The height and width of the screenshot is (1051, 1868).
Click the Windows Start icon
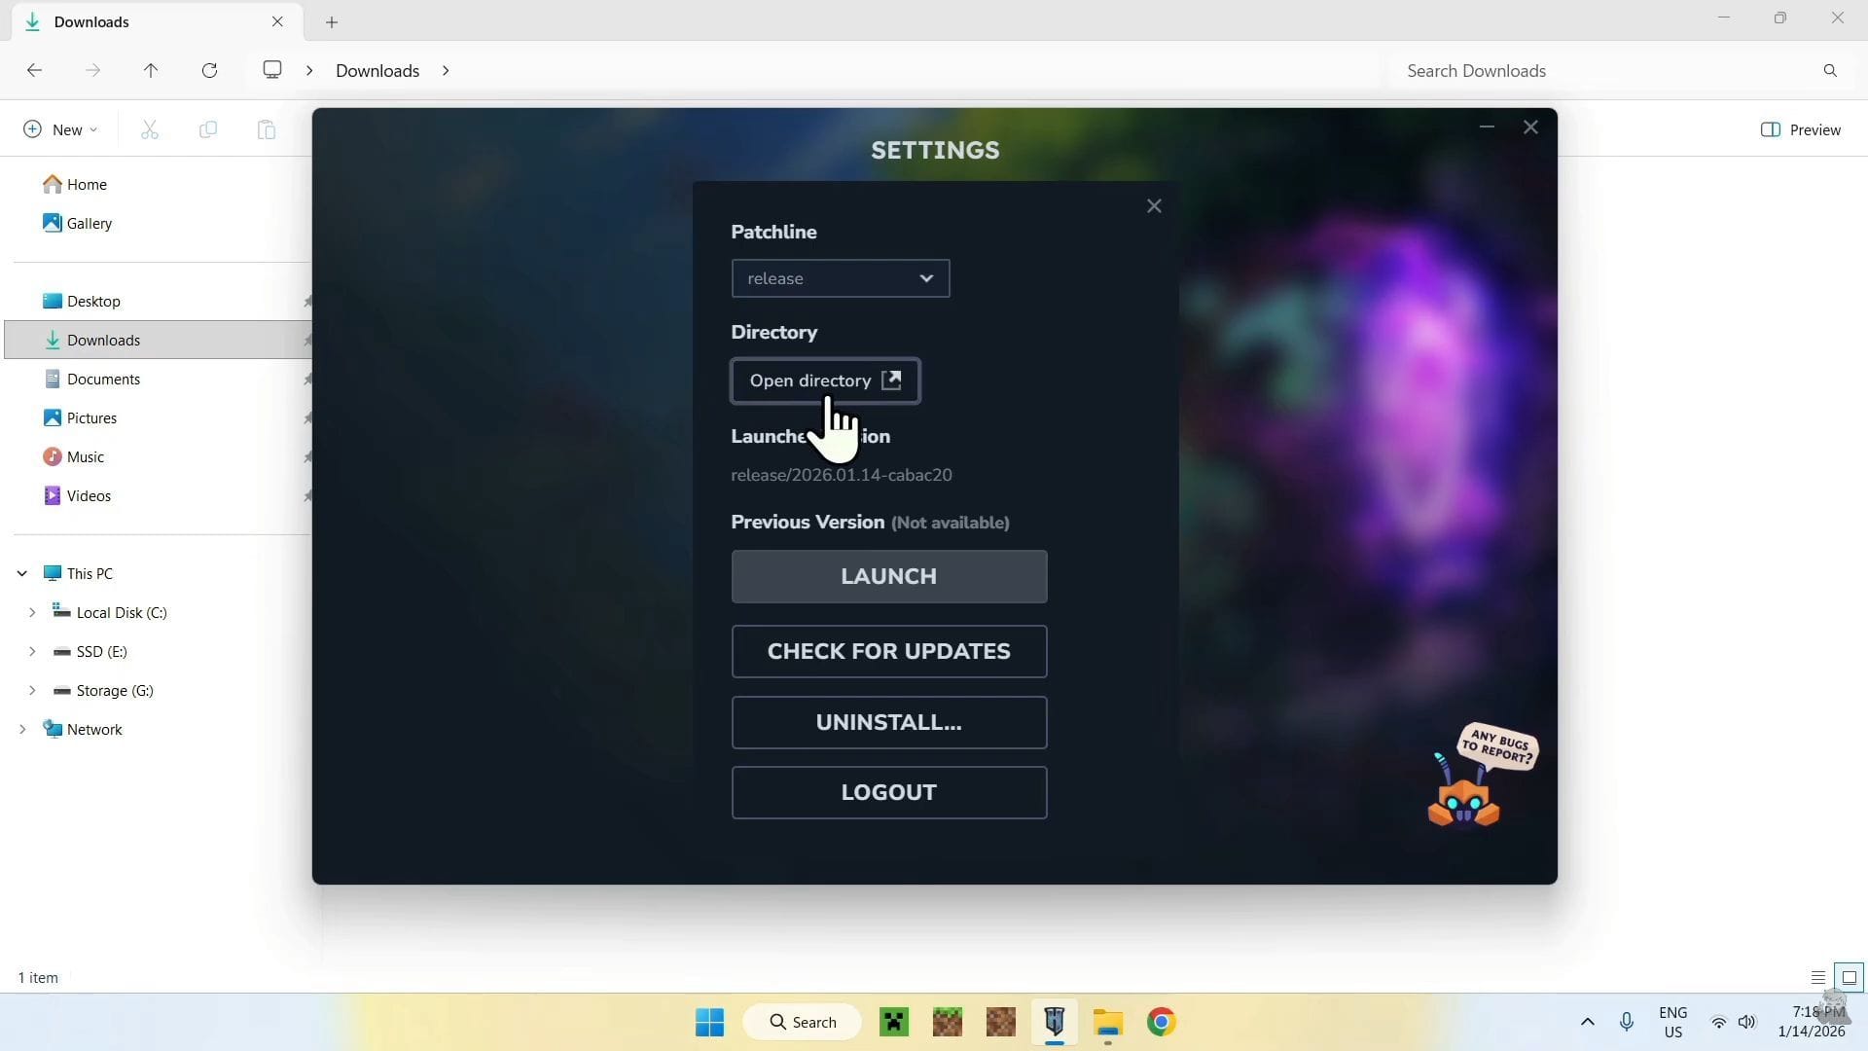point(709,1022)
